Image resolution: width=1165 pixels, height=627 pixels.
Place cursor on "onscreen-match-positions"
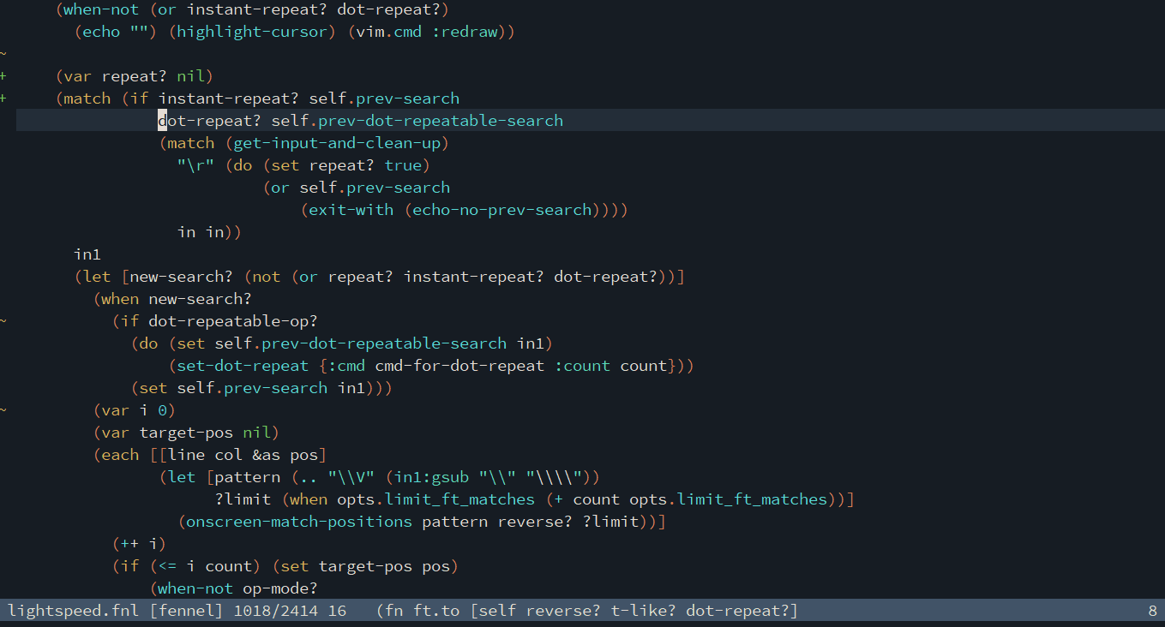click(x=299, y=522)
